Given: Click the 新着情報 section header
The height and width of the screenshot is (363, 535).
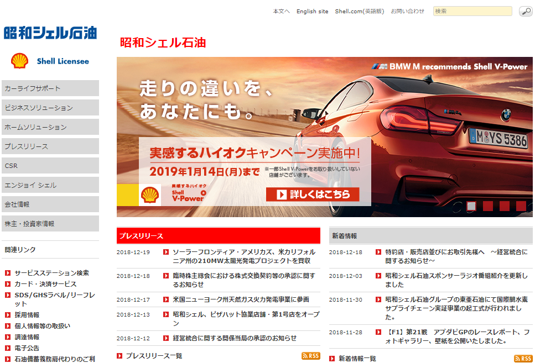Looking at the screenshot, I should pos(430,235).
